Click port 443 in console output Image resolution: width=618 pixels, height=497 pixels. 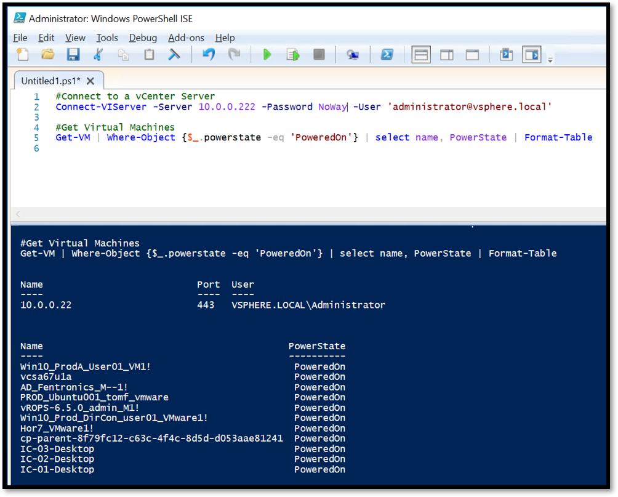206,305
